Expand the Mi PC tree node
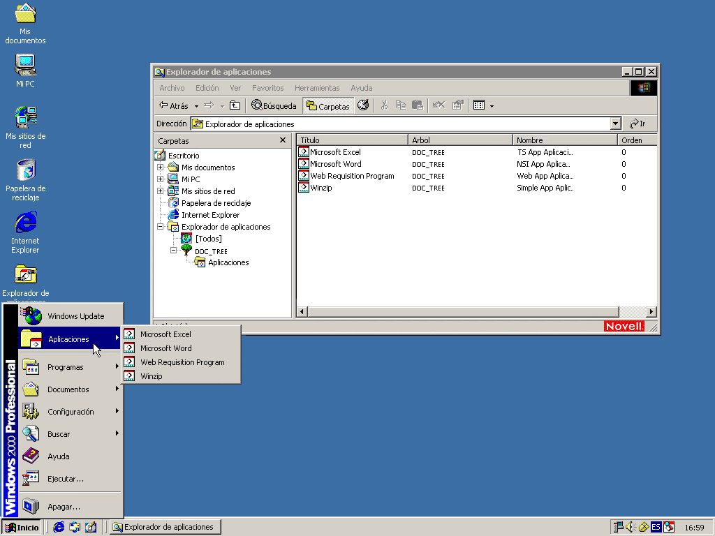The height and width of the screenshot is (536, 715). point(161,179)
